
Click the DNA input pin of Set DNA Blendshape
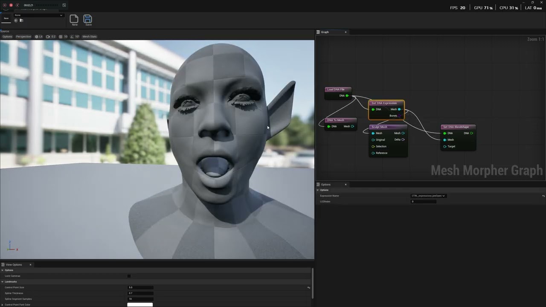(445, 133)
